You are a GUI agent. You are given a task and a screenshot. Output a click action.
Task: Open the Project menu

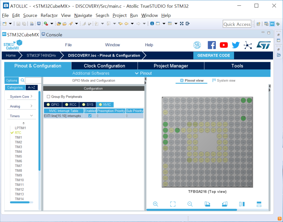[119, 15]
